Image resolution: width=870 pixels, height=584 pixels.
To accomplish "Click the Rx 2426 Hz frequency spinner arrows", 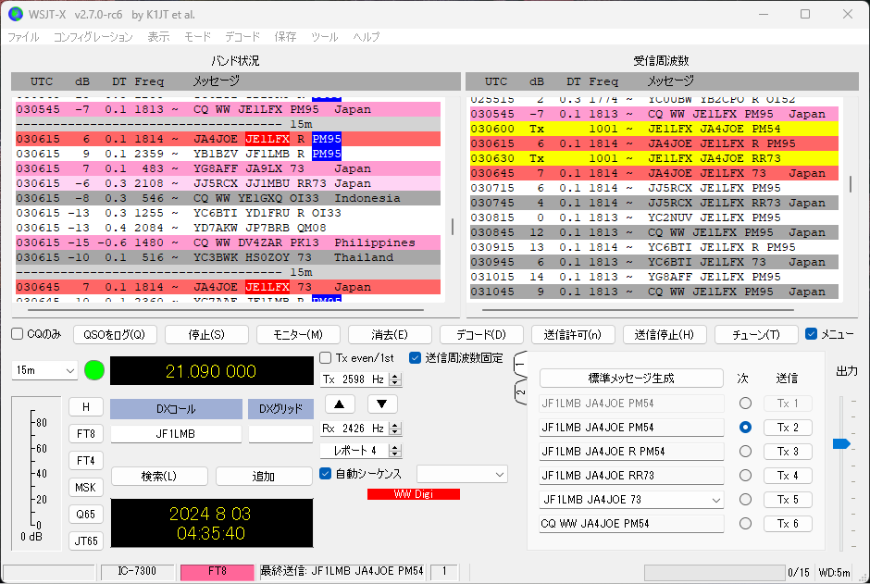I will tap(395, 429).
